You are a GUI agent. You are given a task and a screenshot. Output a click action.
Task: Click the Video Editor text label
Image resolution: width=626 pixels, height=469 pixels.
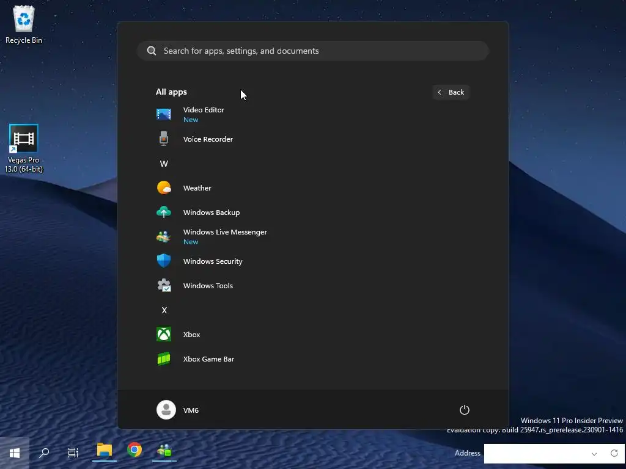point(204,110)
